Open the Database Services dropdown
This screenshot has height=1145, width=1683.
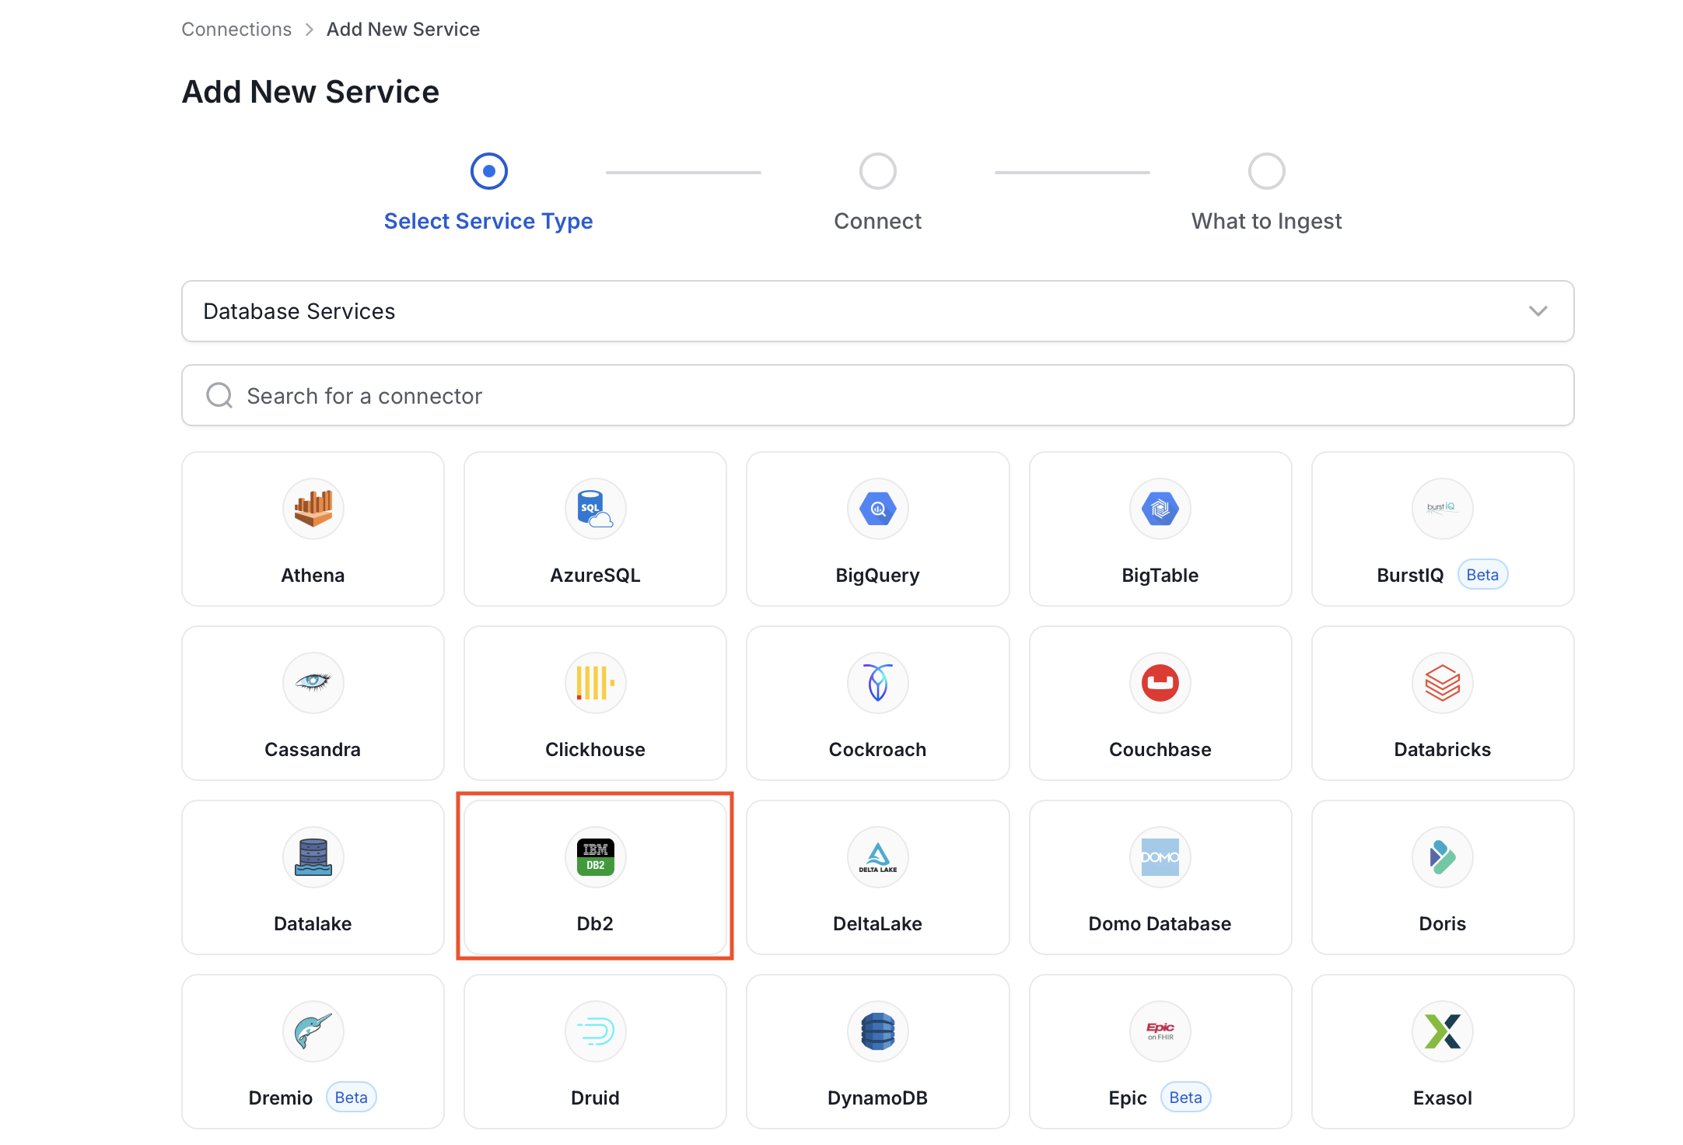(x=877, y=311)
